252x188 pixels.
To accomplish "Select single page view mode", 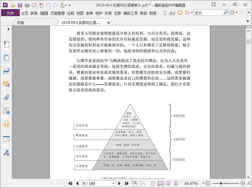I will tap(153, 183).
